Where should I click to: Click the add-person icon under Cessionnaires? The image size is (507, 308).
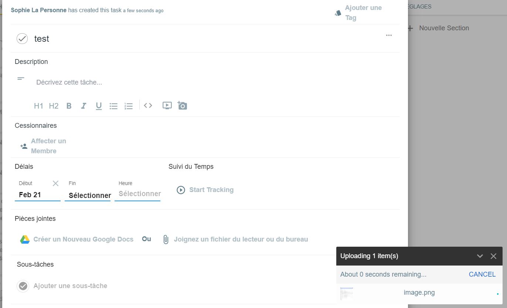24,146
